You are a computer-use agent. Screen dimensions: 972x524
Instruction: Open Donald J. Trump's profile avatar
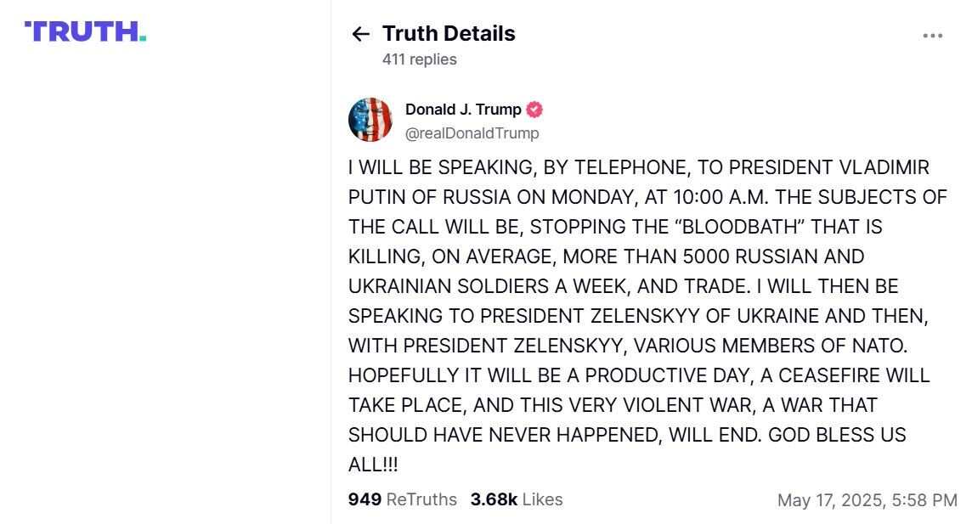(370, 120)
